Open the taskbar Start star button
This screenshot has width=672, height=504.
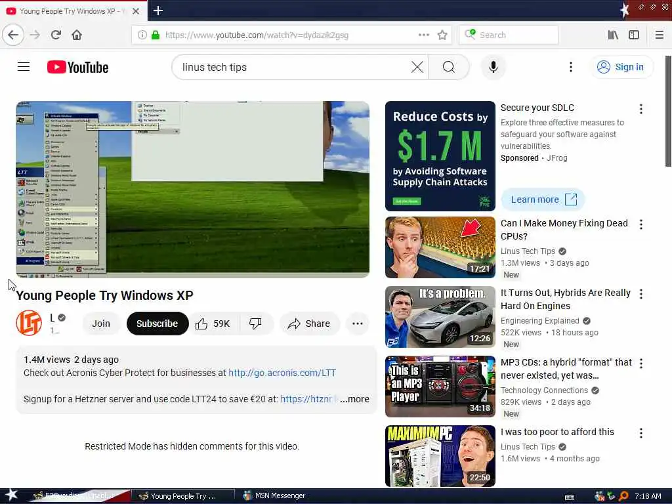pos(10,495)
